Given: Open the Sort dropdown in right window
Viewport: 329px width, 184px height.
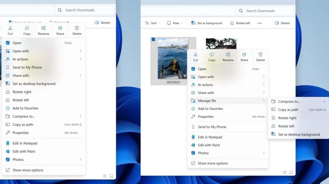Looking at the screenshot, I should (x=152, y=23).
